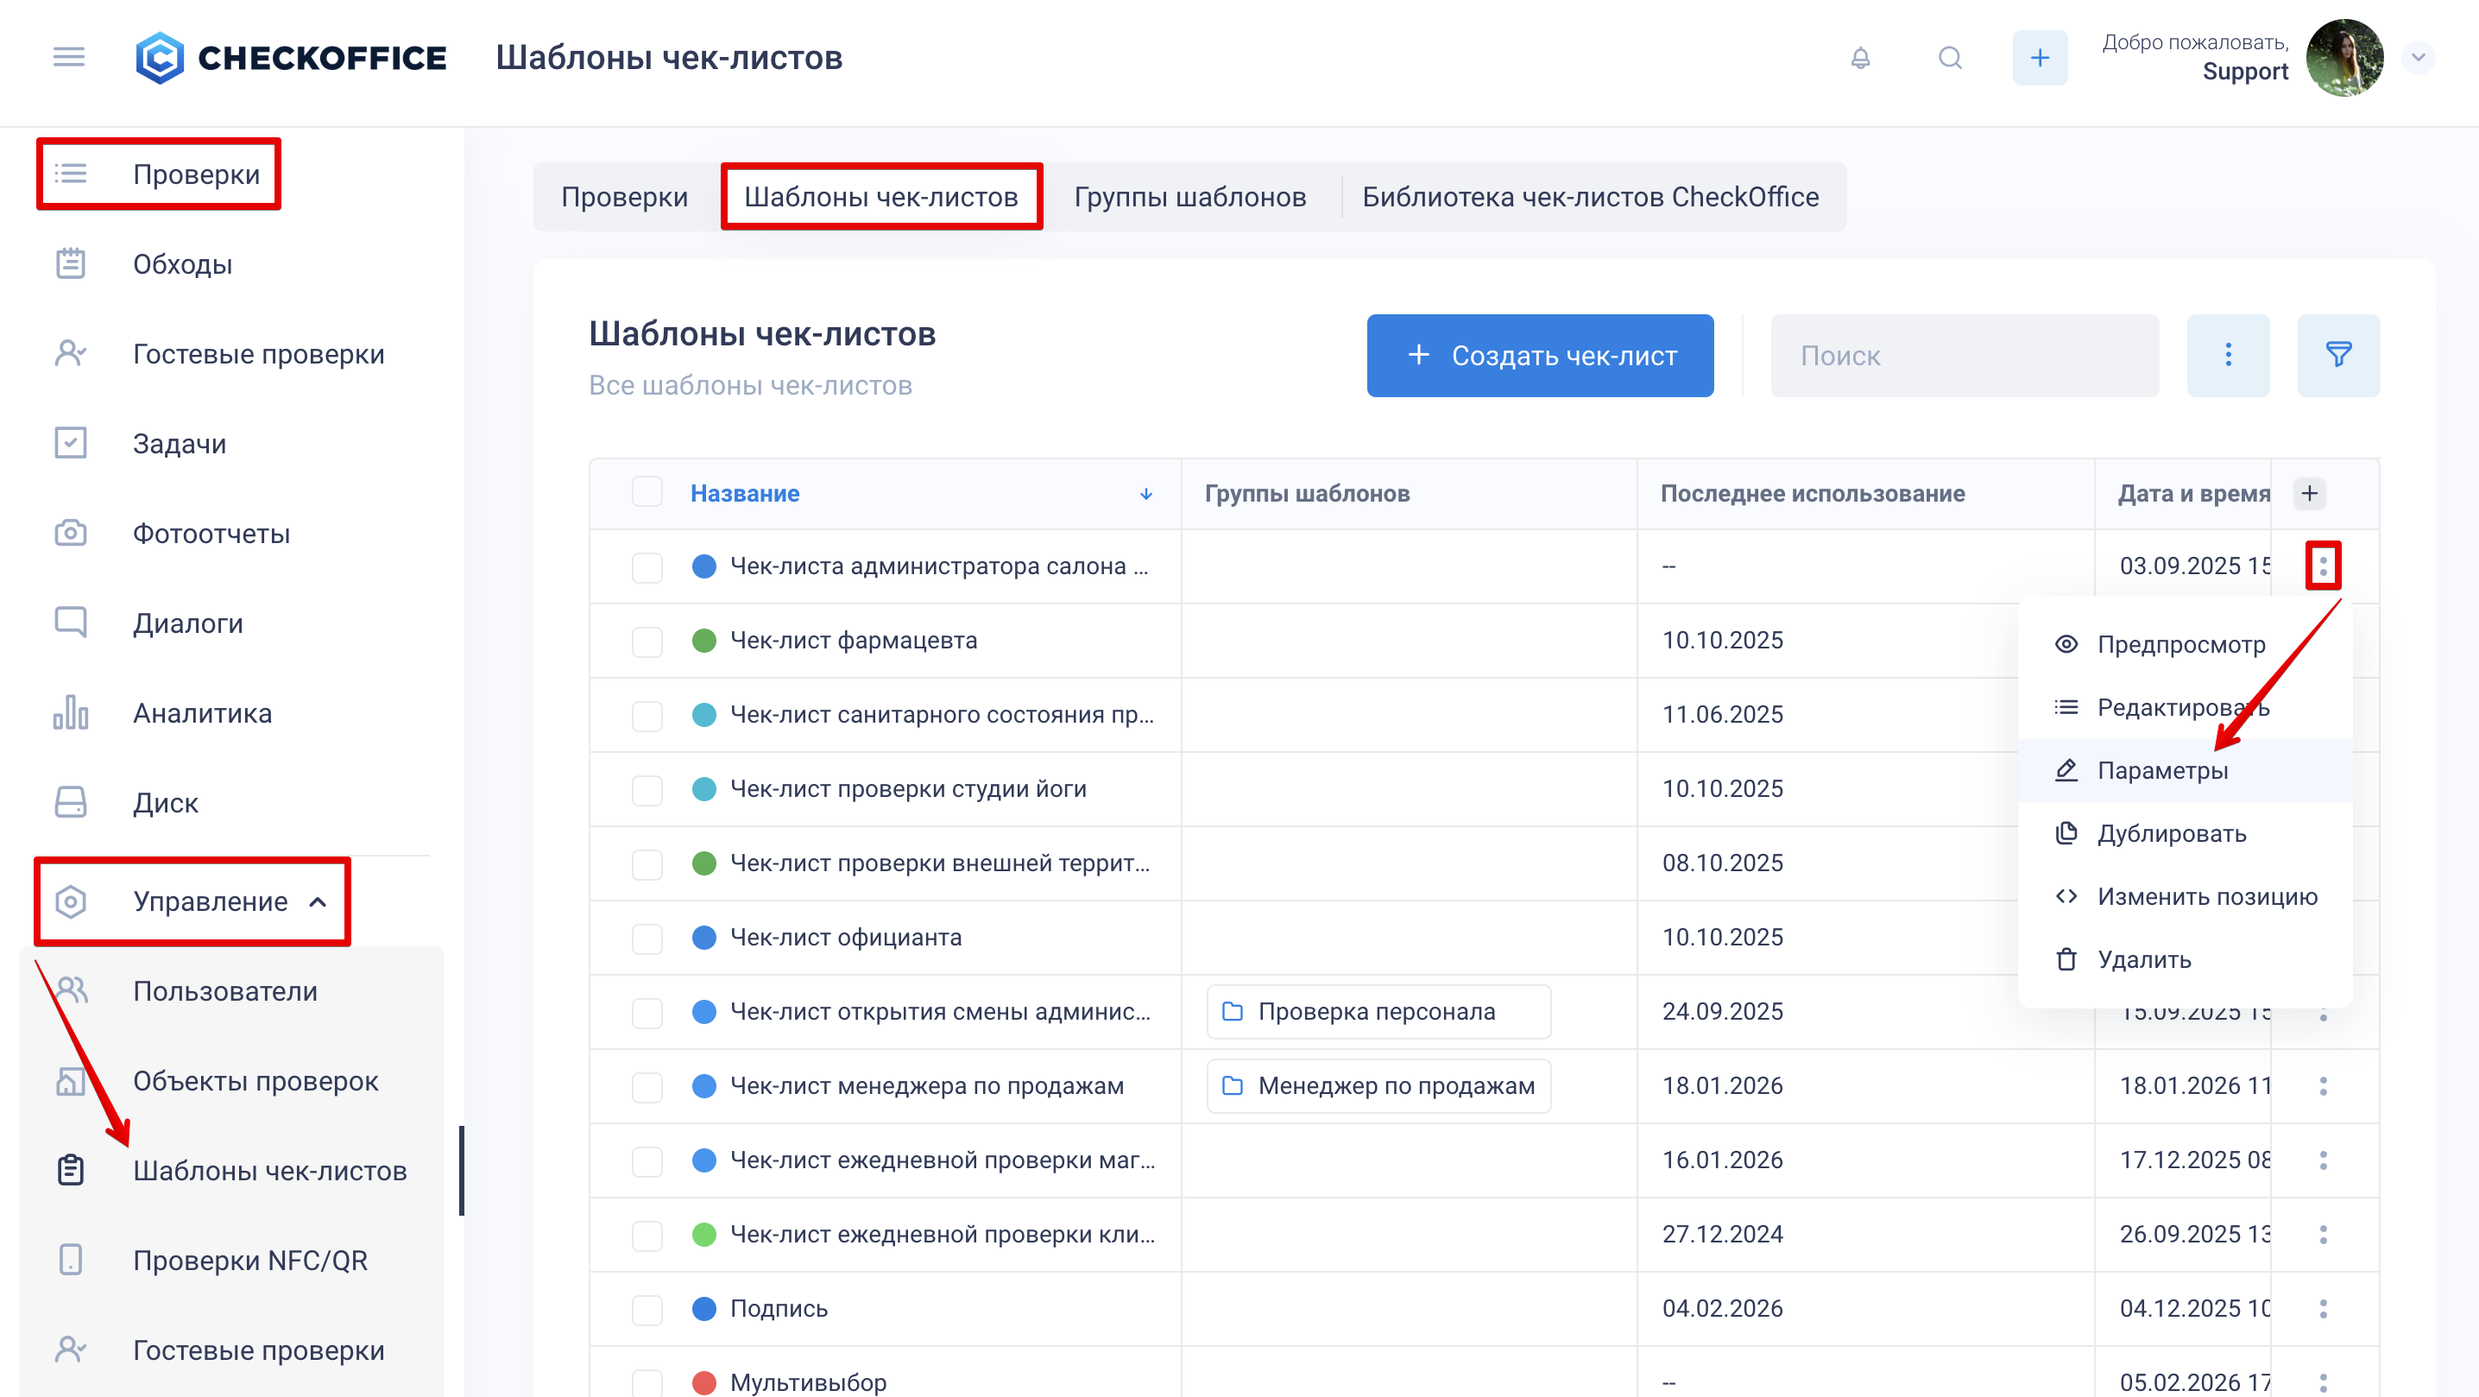2479x1397 pixels.
Task: Add a column with the table plus icon
Action: (2310, 493)
